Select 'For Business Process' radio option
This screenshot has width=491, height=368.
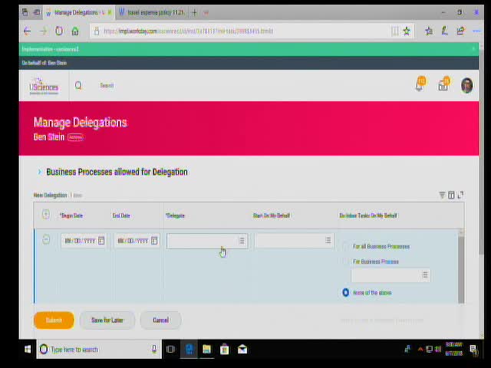pos(345,261)
